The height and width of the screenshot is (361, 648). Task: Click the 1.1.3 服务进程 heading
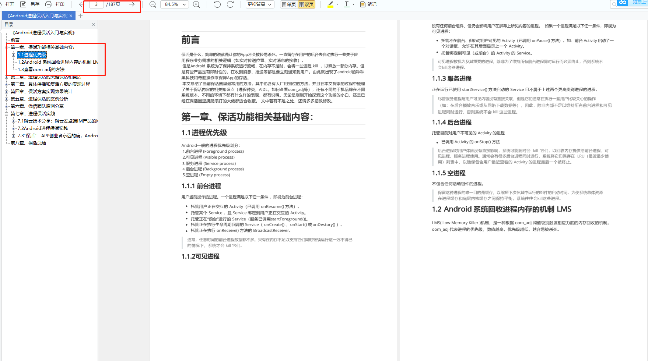click(452, 79)
